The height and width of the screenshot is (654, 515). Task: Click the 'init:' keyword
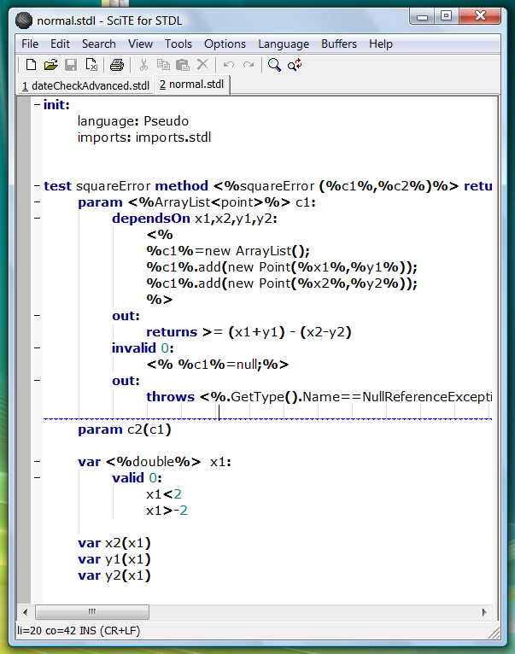56,105
